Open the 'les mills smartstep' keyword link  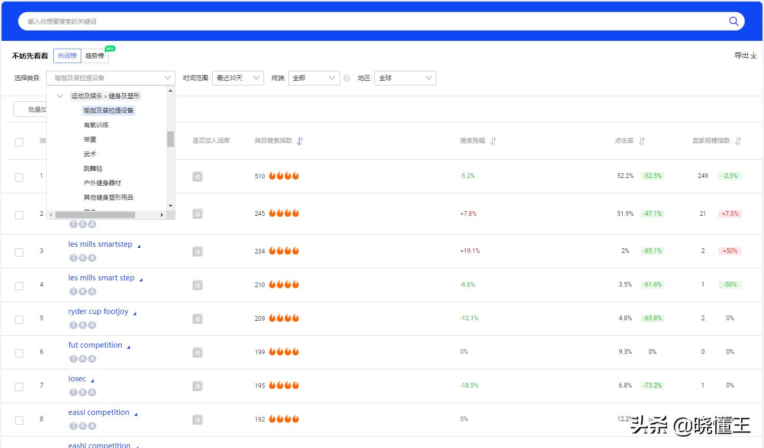pos(100,244)
